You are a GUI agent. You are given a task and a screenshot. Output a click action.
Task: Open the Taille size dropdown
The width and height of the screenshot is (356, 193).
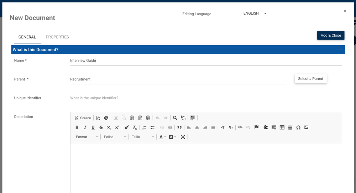pyautogui.click(x=143, y=137)
